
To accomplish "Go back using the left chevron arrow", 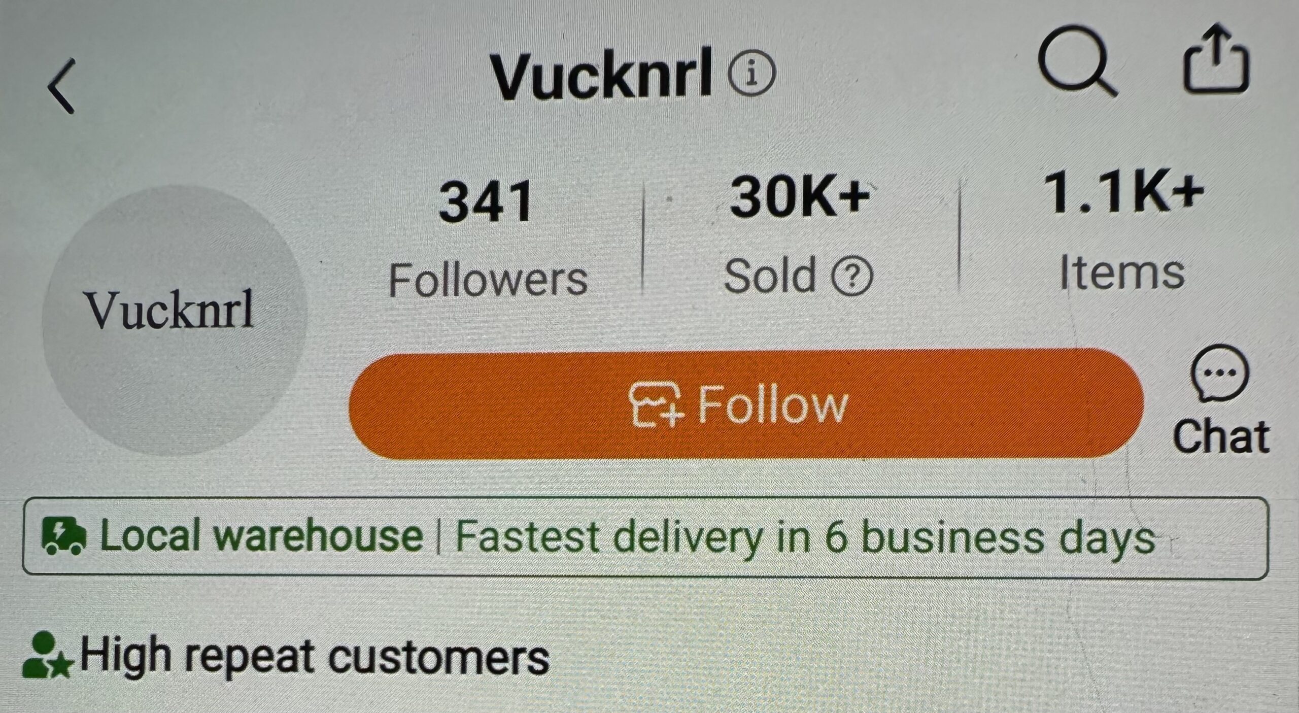I will click(x=62, y=85).
